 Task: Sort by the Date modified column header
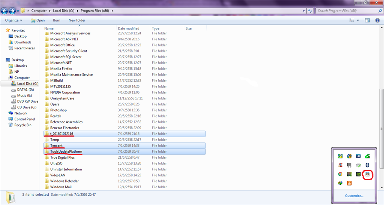[x=133, y=28]
